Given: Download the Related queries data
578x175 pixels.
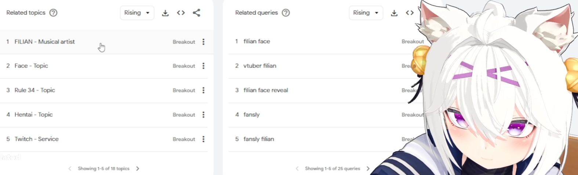Looking at the screenshot, I should 394,13.
